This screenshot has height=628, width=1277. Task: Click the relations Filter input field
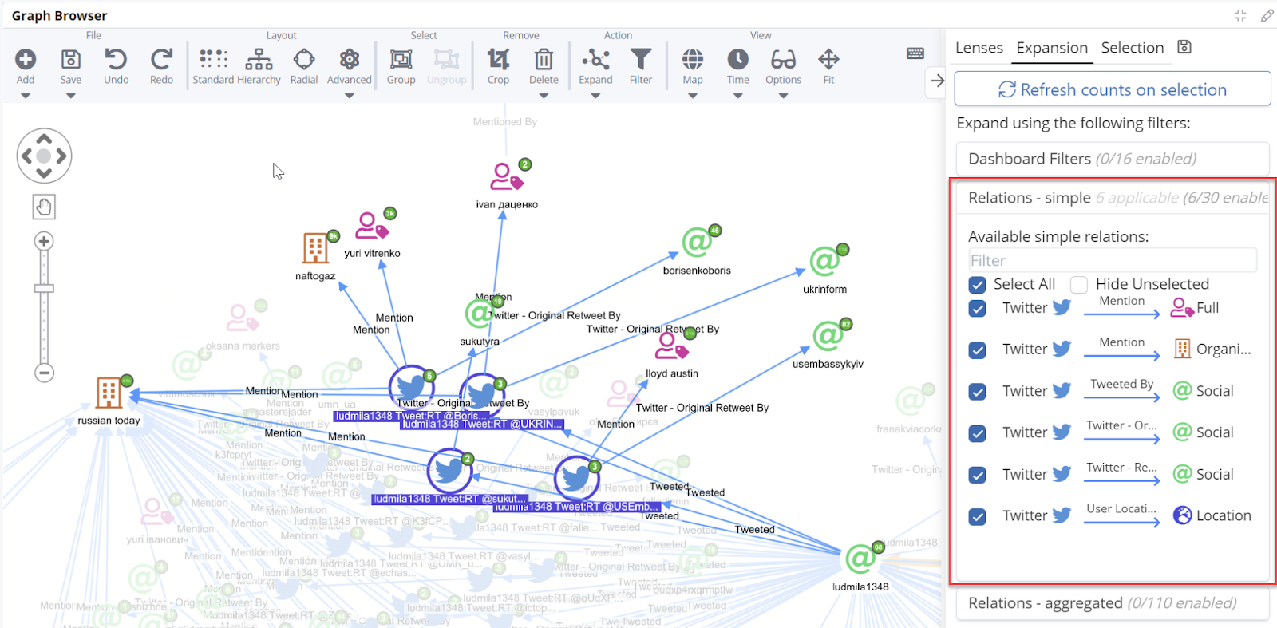pyautogui.click(x=1113, y=260)
